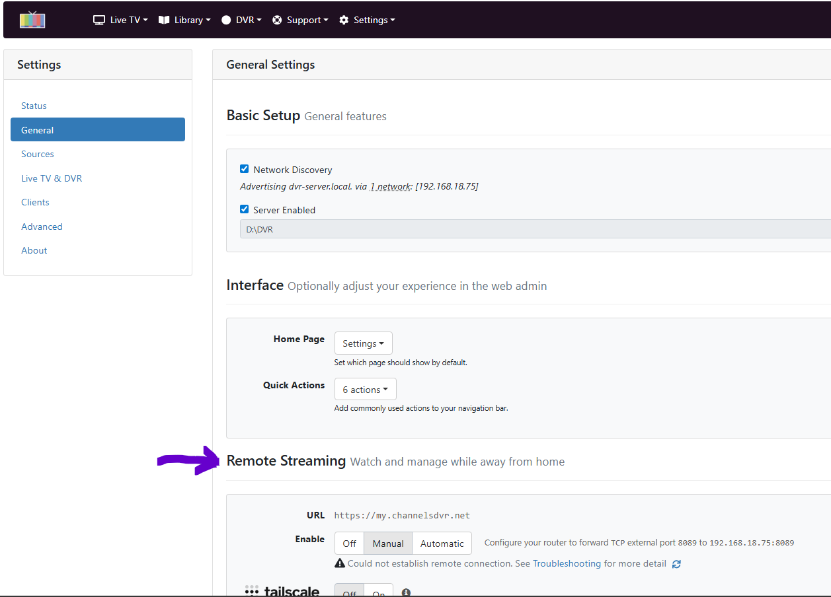Click the info icon next to the Tailscale toggle
Viewport: 831px width, 597px height.
(x=406, y=593)
